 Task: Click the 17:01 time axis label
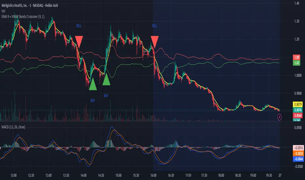click(188, 175)
